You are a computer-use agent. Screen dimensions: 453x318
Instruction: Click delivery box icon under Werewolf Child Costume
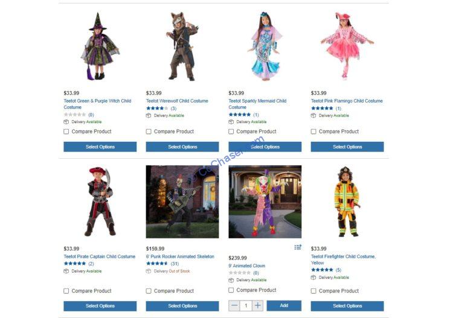(x=149, y=115)
